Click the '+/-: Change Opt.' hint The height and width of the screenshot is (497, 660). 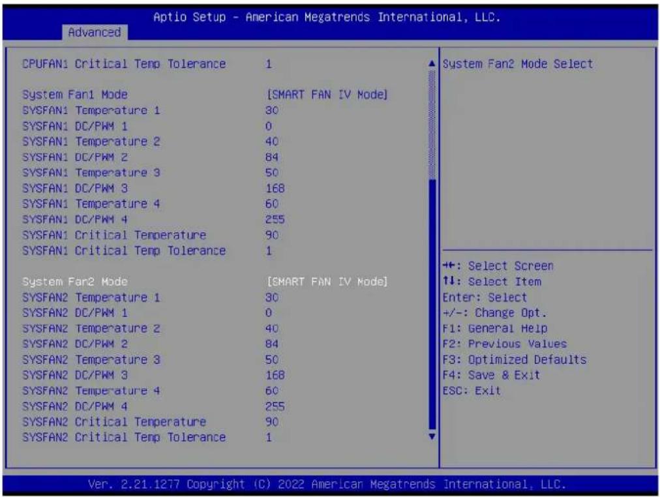tap(494, 312)
